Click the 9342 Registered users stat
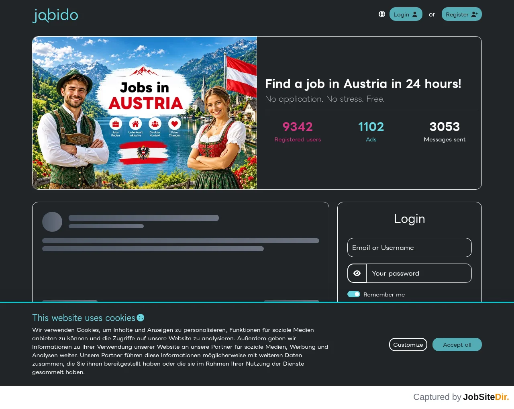The image size is (514, 409). (x=298, y=131)
